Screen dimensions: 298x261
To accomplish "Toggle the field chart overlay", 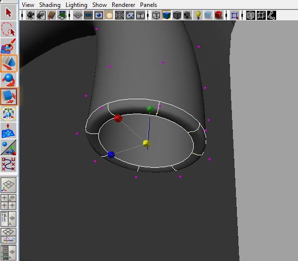I will 120,15.
